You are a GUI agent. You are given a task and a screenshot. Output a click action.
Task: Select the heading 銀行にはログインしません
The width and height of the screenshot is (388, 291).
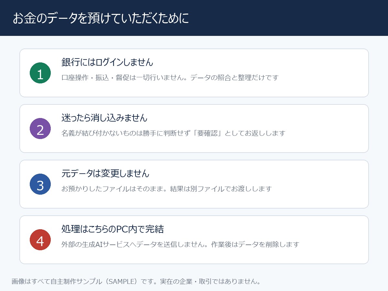pos(107,62)
